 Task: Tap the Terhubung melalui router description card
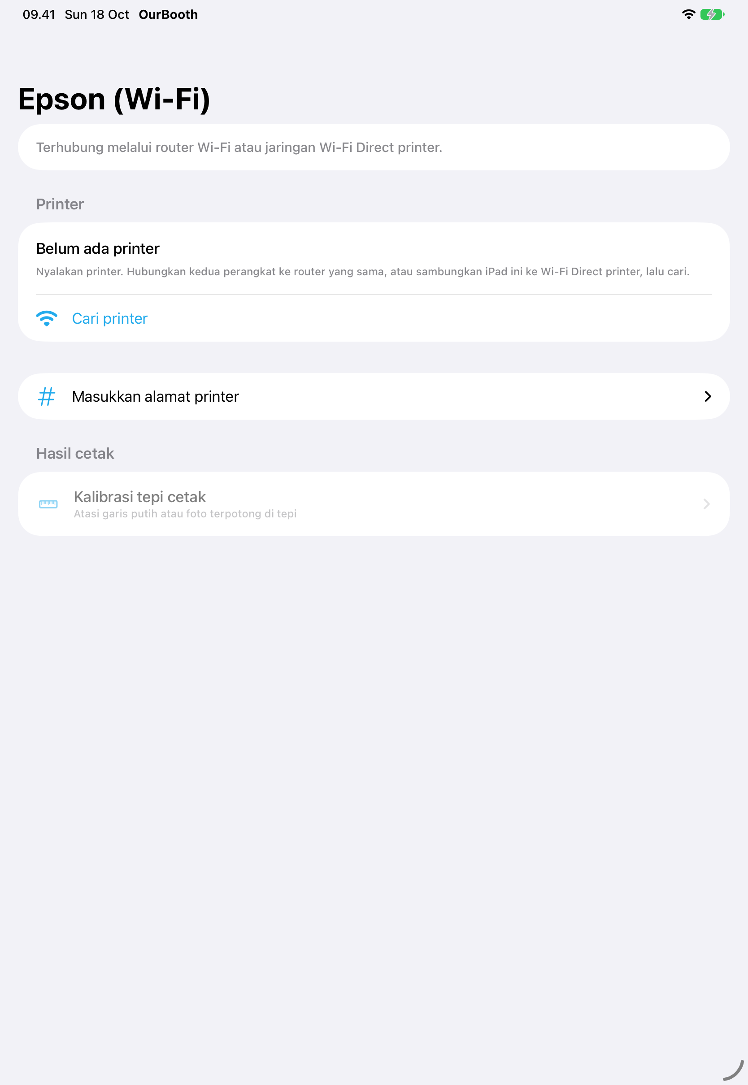tap(374, 147)
